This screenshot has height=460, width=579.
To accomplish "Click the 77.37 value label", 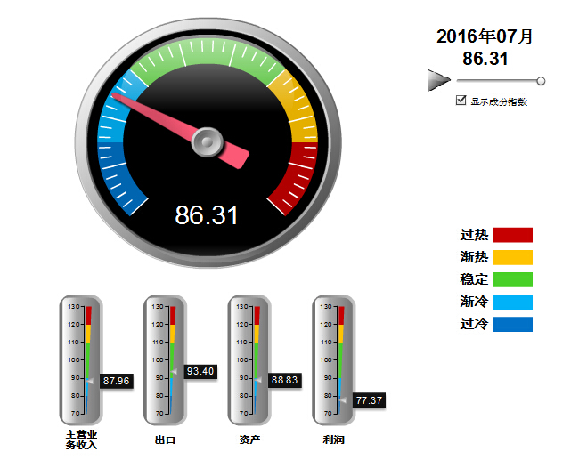I will (368, 400).
